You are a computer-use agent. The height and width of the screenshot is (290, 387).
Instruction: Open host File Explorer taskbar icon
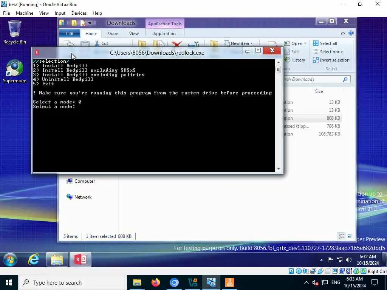click(x=137, y=282)
